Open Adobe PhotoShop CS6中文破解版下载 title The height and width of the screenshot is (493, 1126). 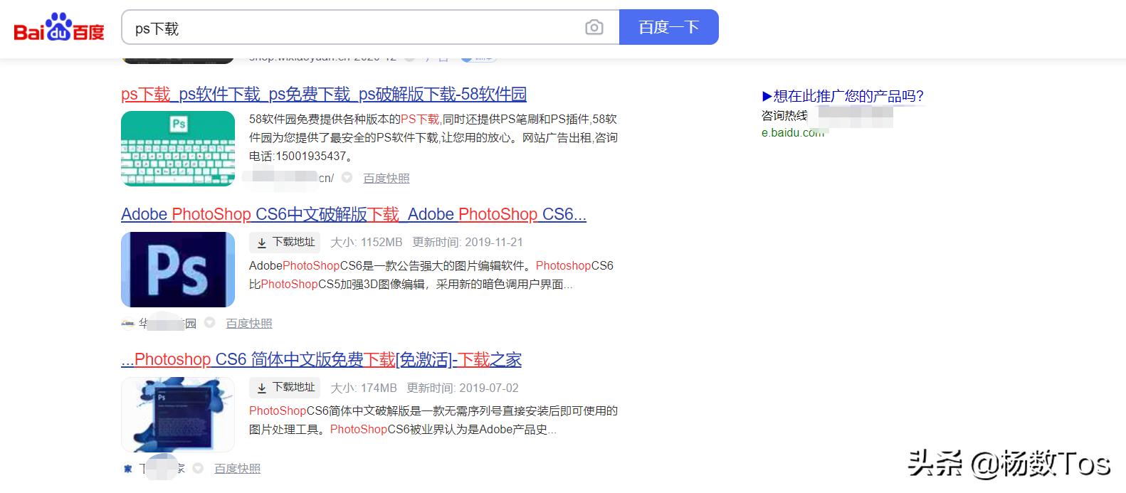(354, 214)
